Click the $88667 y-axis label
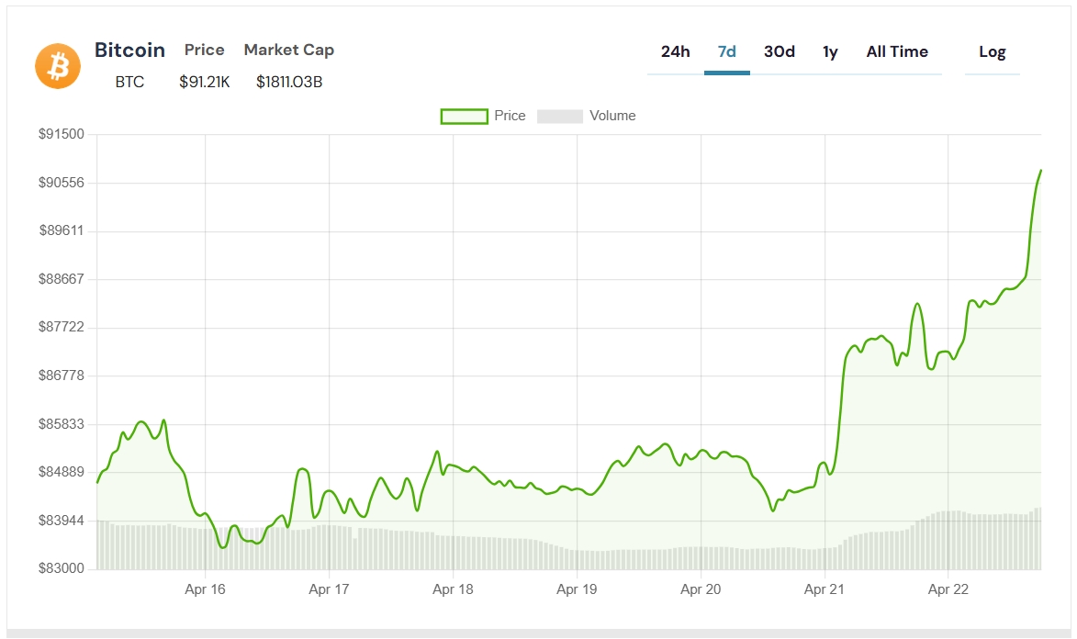The image size is (1077, 639). pyautogui.click(x=62, y=278)
